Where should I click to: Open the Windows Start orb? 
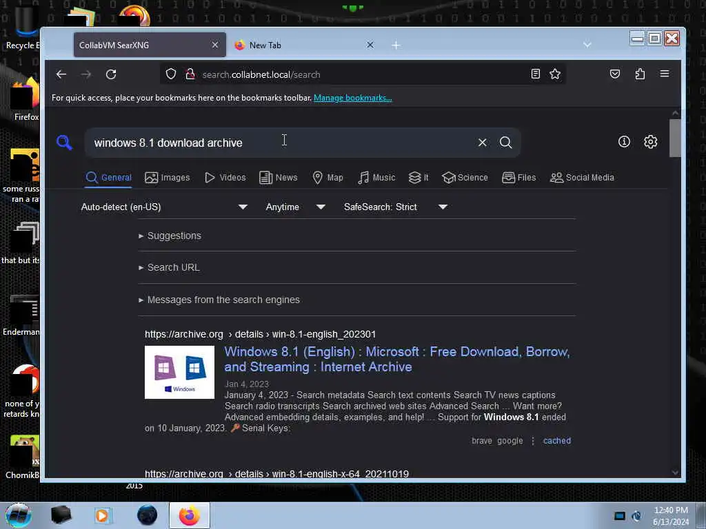(19, 515)
